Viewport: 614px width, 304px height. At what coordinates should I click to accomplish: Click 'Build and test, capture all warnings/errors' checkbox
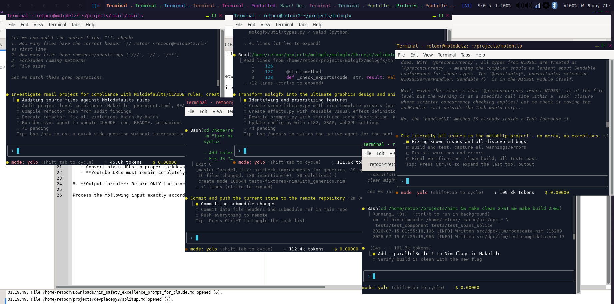[x=408, y=147]
